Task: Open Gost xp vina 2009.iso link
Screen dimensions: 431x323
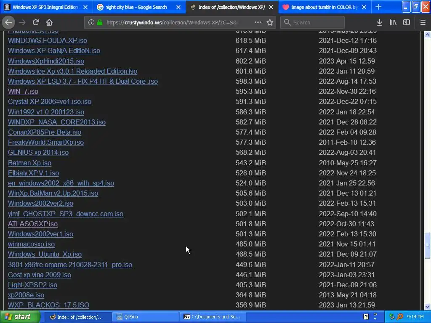Action: pos(40,275)
